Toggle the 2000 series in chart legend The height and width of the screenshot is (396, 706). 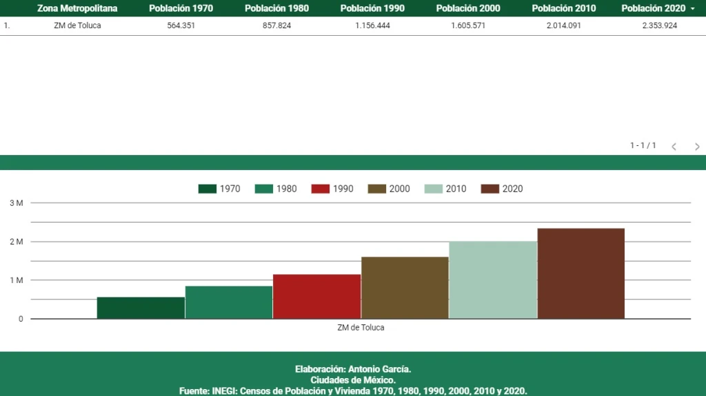tap(389, 189)
